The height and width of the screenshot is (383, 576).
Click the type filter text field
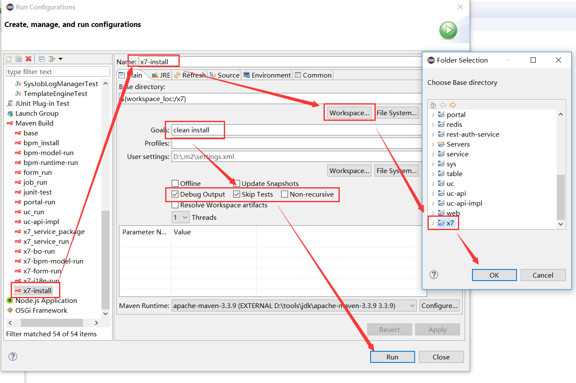[x=58, y=72]
